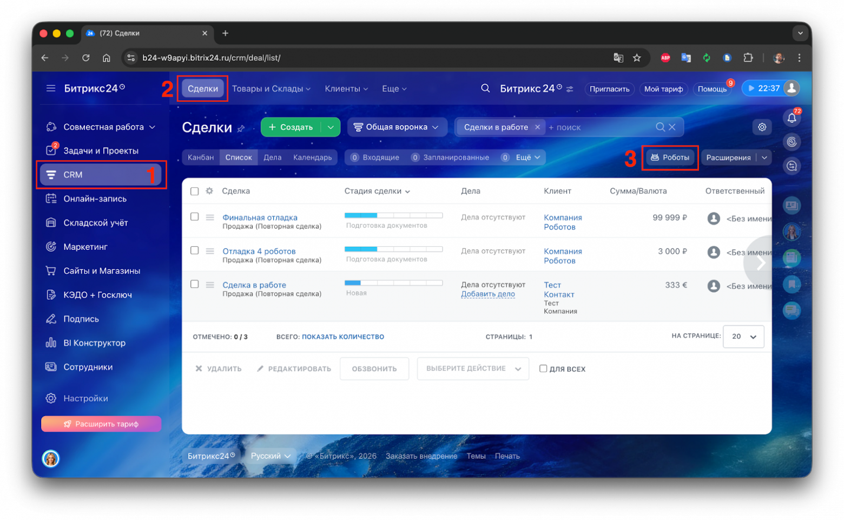This screenshot has height=520, width=844.
Task: Click the Расширить тариф button
Action: (101, 424)
